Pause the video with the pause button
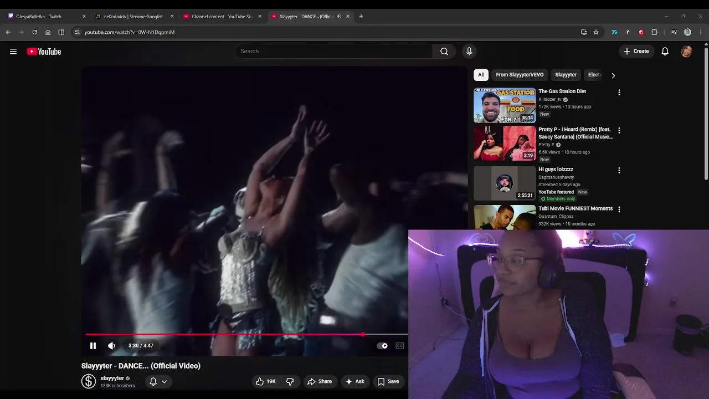This screenshot has height=399, width=709. (93, 346)
